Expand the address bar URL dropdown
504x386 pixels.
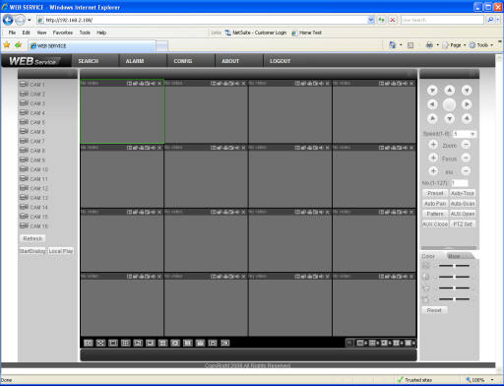tap(371, 20)
